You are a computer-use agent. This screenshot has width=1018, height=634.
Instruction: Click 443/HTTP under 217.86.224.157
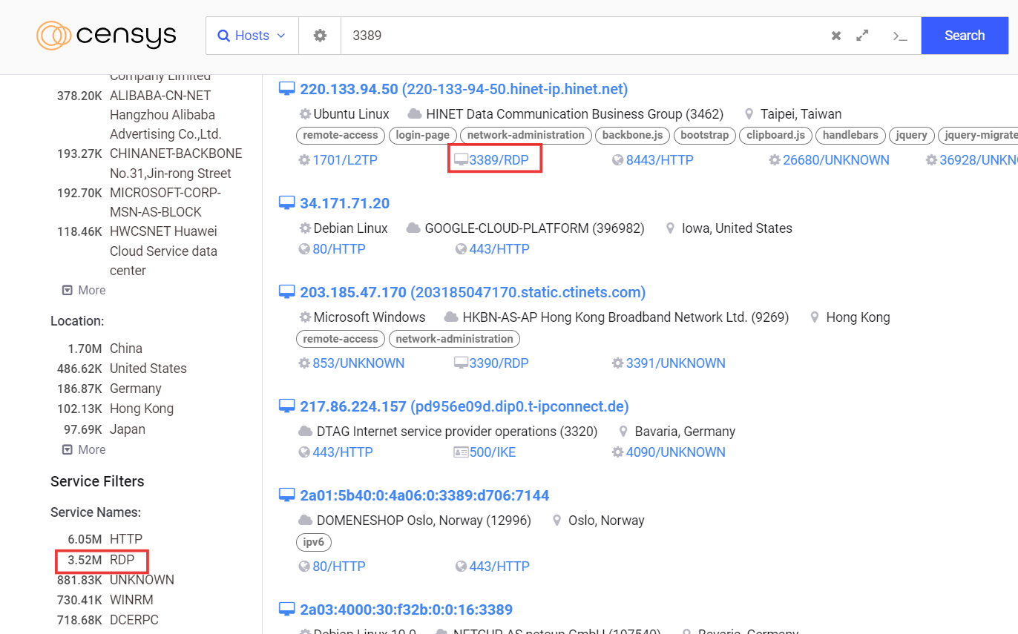342,452
